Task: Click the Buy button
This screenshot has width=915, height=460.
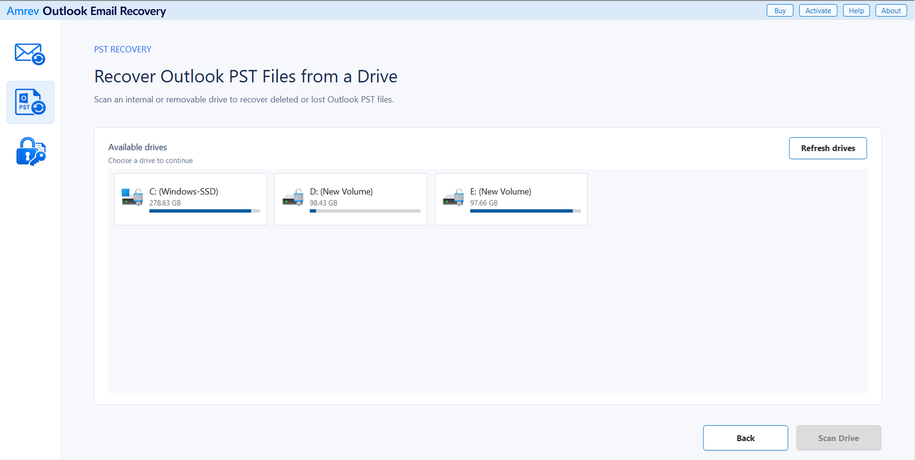Action: click(780, 11)
